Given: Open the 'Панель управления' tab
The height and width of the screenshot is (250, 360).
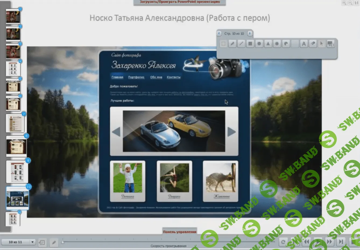Looking at the screenshot, I should click(x=179, y=232).
